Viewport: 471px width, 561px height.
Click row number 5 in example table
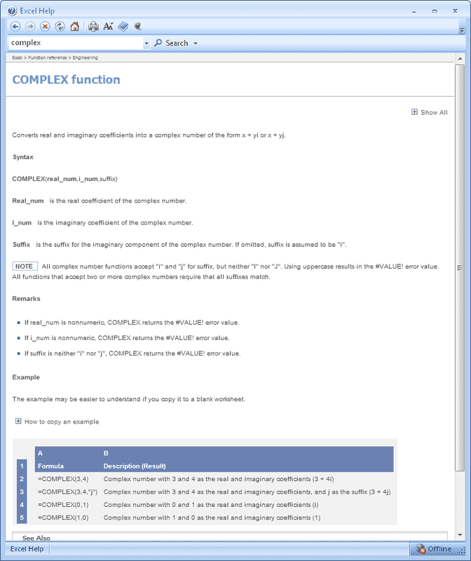(22, 518)
